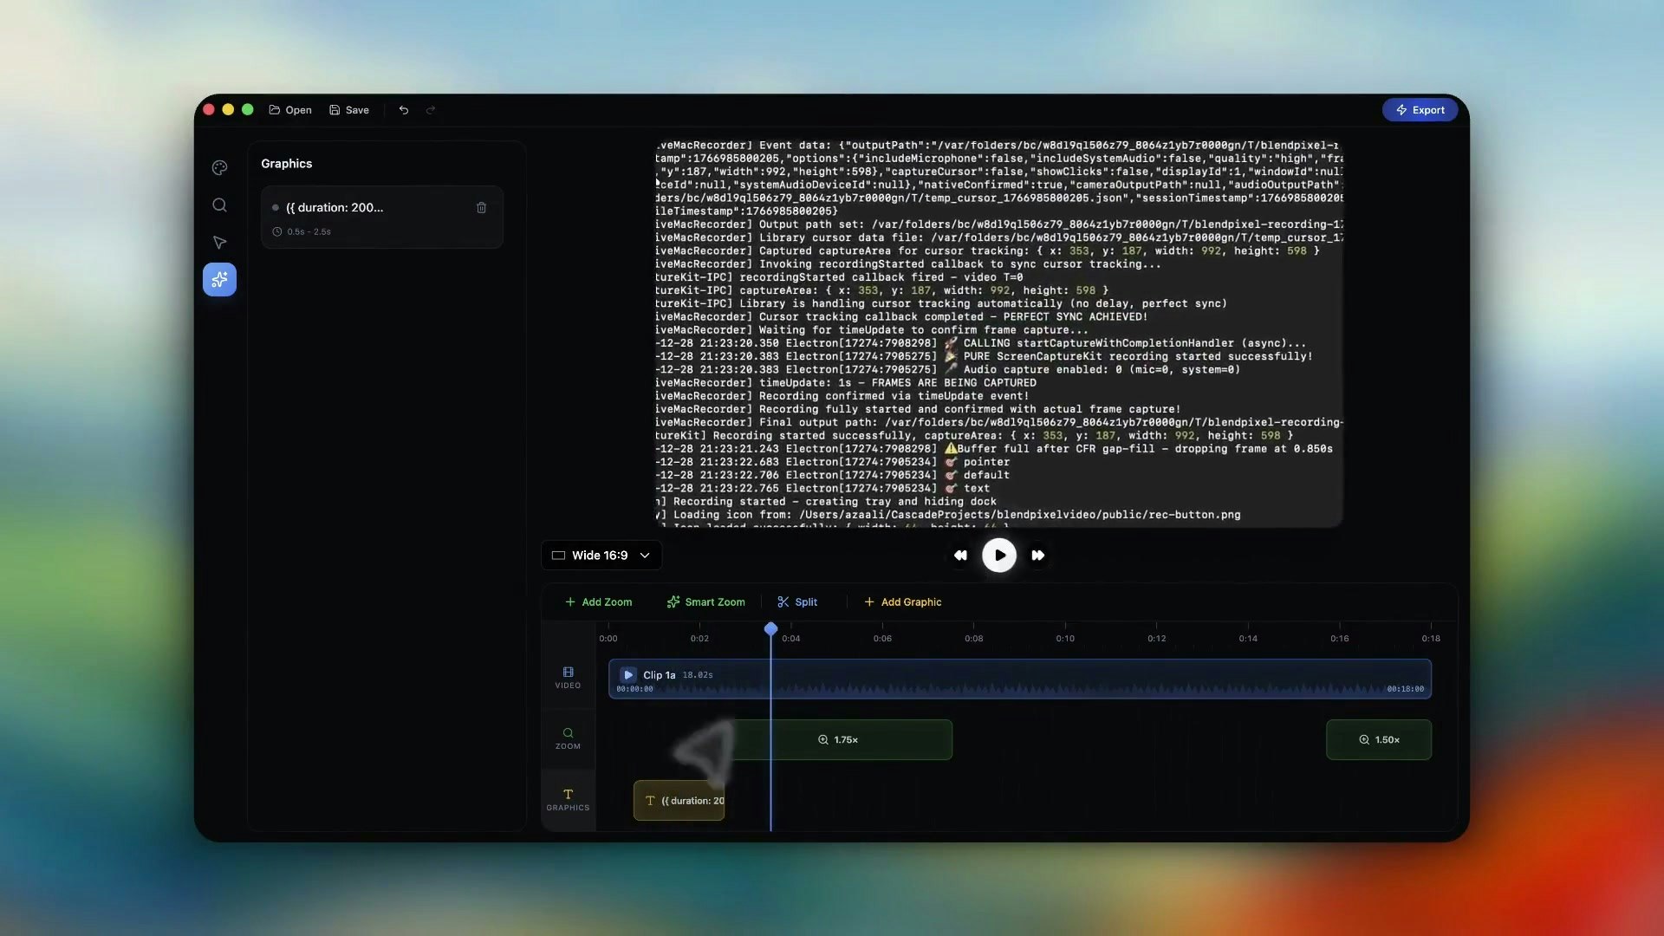Click Add Graphic in timeline toolbar
This screenshot has height=936, width=1664.
pos(902,602)
